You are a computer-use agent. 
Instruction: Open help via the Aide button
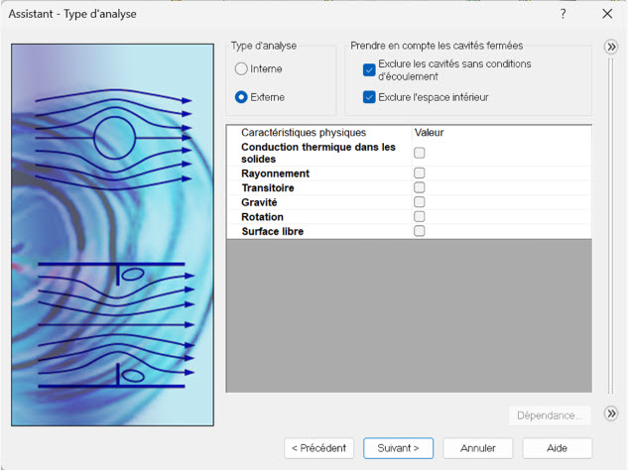coord(557,448)
